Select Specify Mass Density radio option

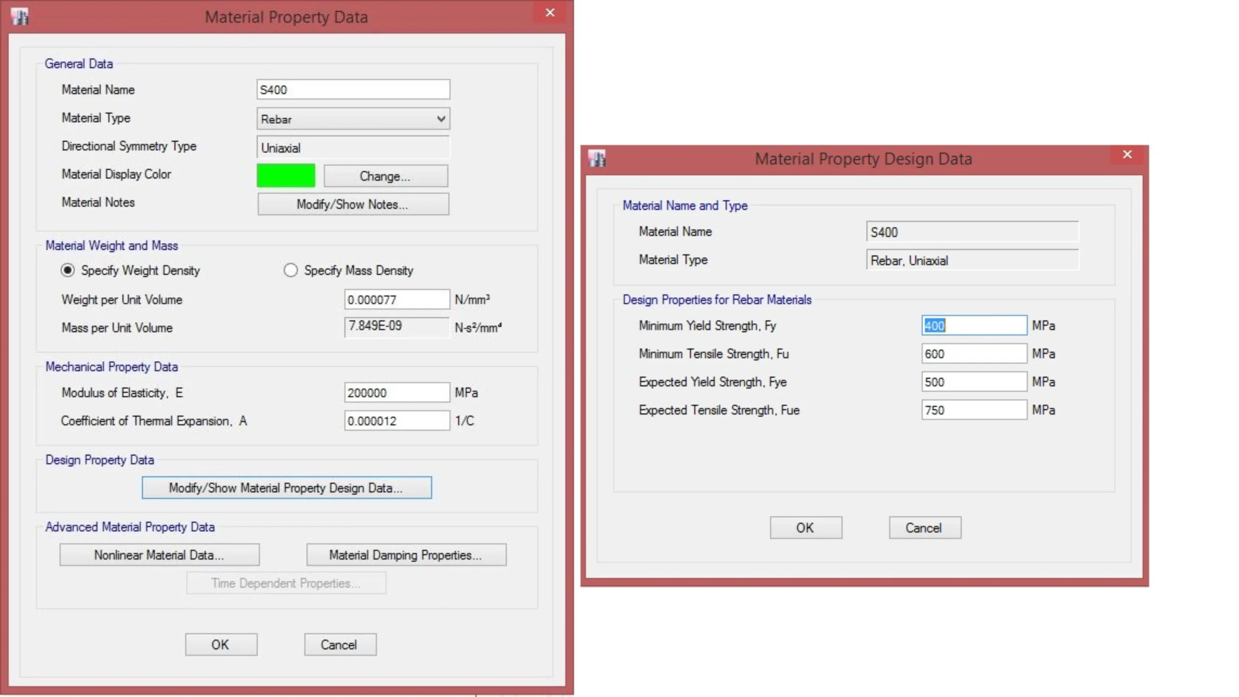(290, 270)
